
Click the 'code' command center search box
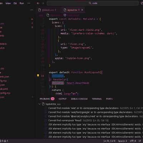93,3
